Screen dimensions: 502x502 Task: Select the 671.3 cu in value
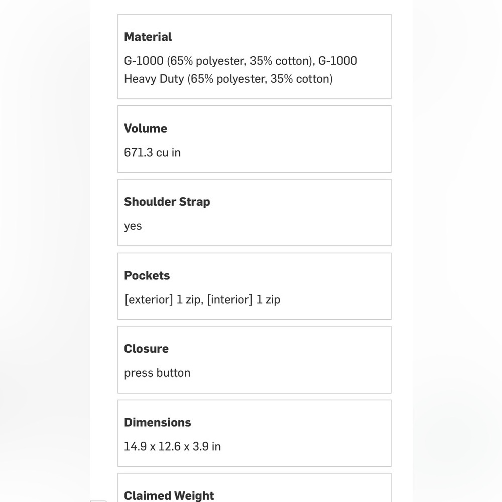[152, 152]
